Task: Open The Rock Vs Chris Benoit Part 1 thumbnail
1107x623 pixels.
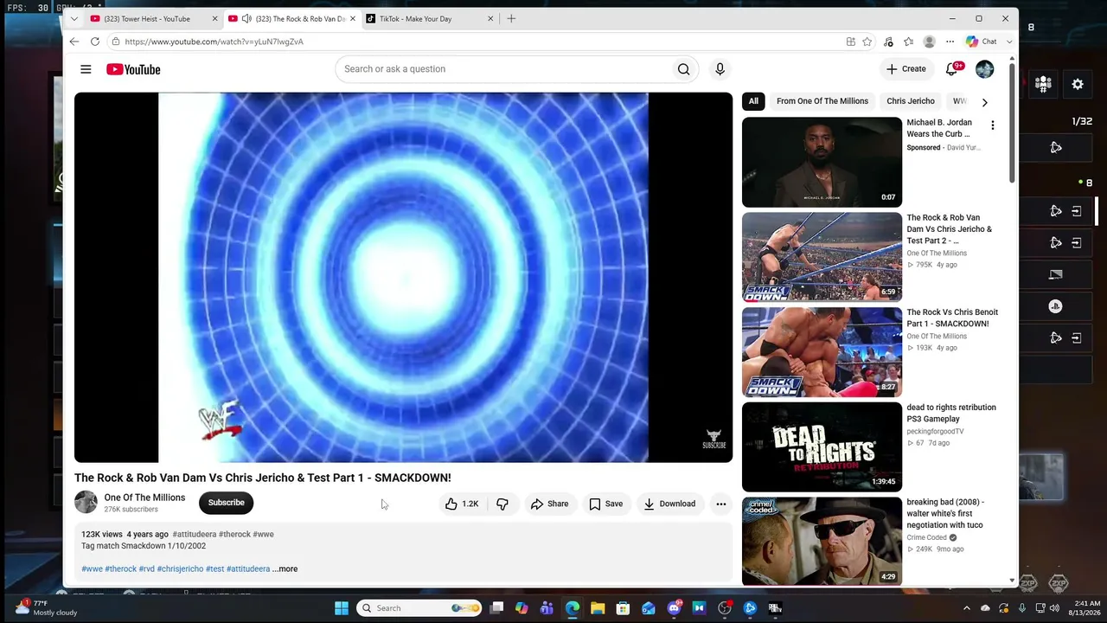Action: [x=822, y=352]
